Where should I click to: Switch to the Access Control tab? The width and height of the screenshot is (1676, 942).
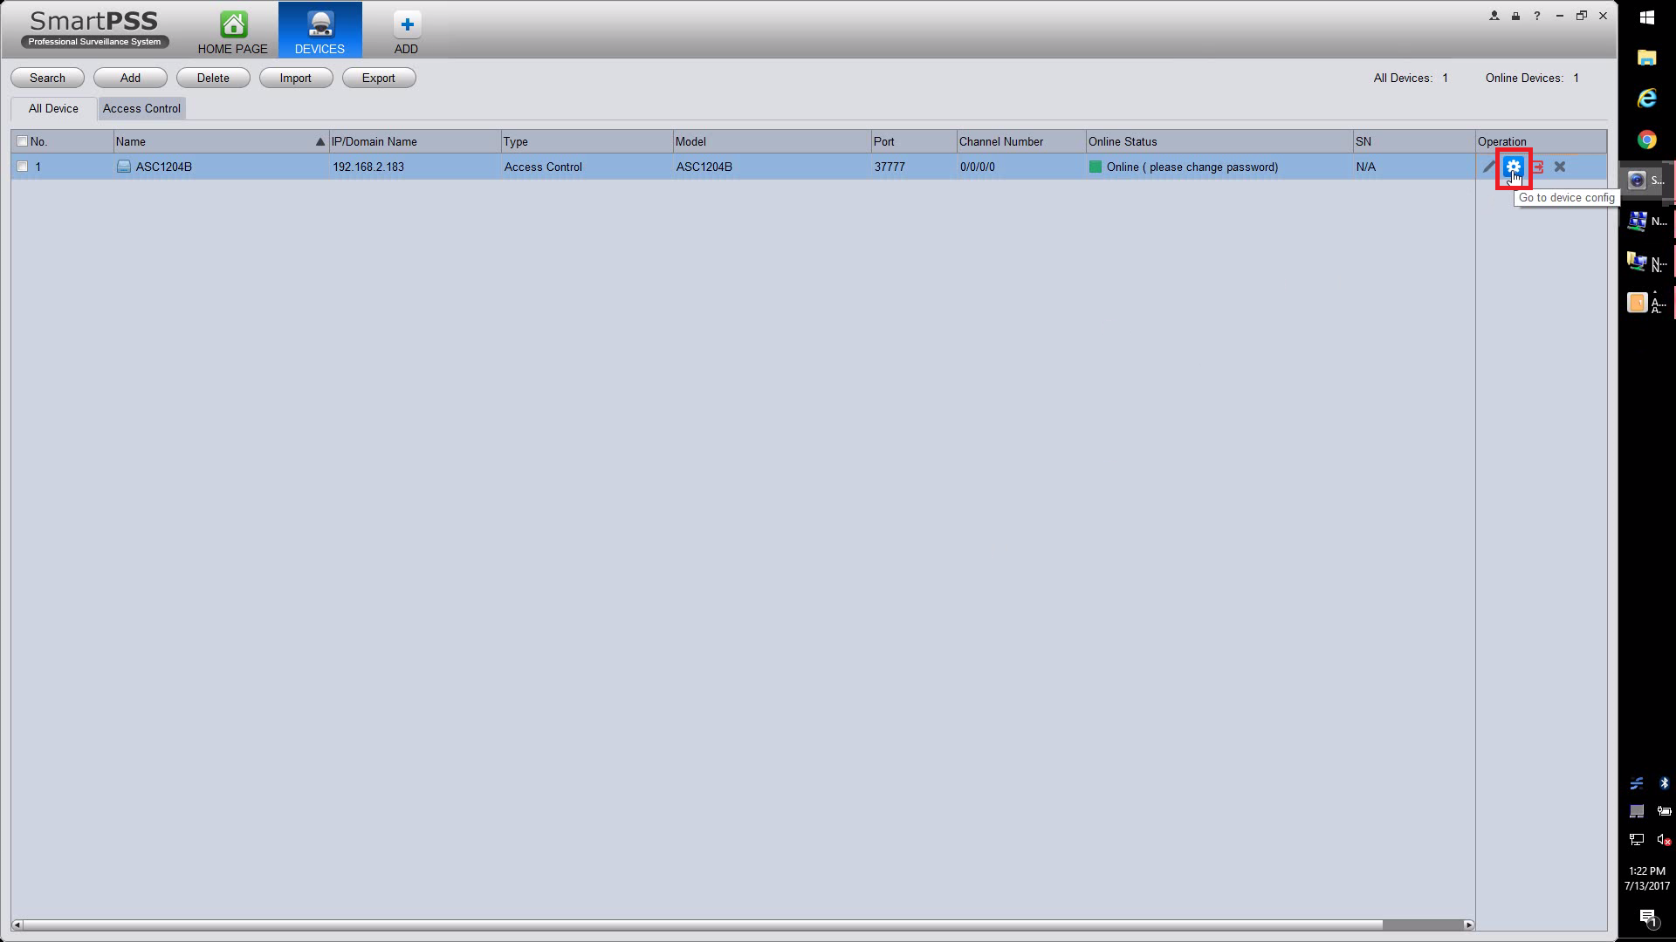click(x=141, y=108)
